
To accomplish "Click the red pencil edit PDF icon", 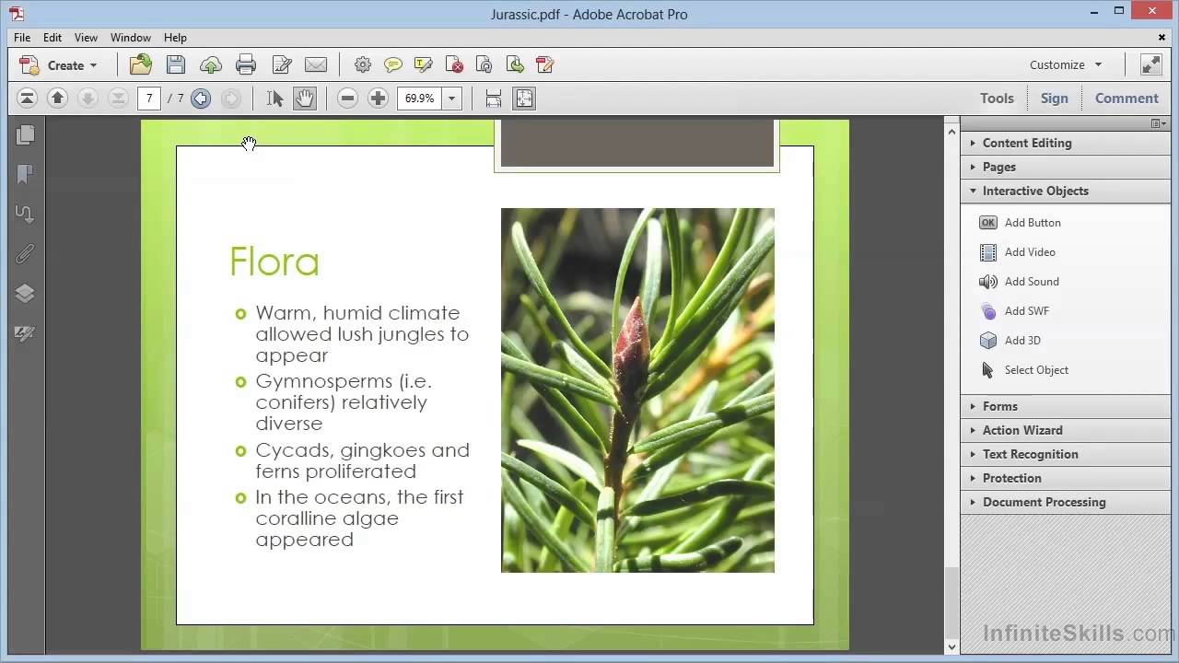I will click(x=545, y=64).
